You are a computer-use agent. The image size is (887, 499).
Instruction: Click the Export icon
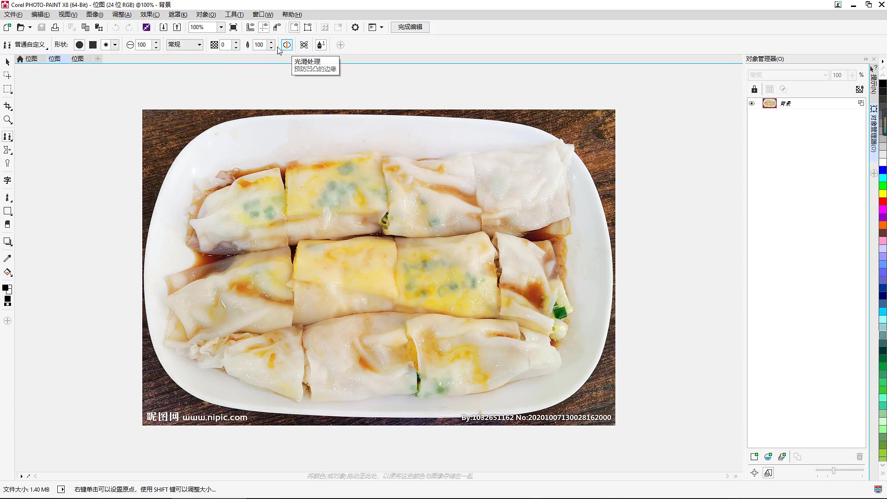(x=177, y=27)
